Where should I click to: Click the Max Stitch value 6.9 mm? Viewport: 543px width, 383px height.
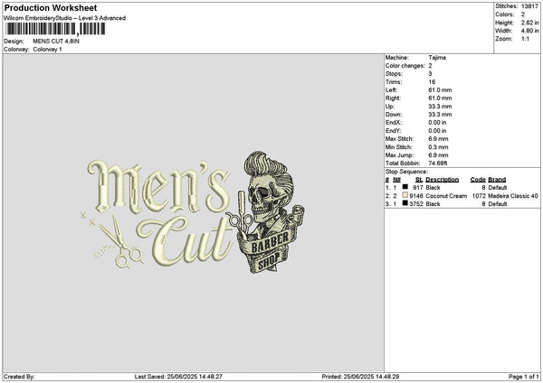[438, 138]
